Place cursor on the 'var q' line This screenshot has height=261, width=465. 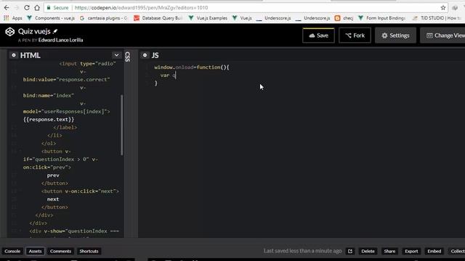[x=168, y=75]
